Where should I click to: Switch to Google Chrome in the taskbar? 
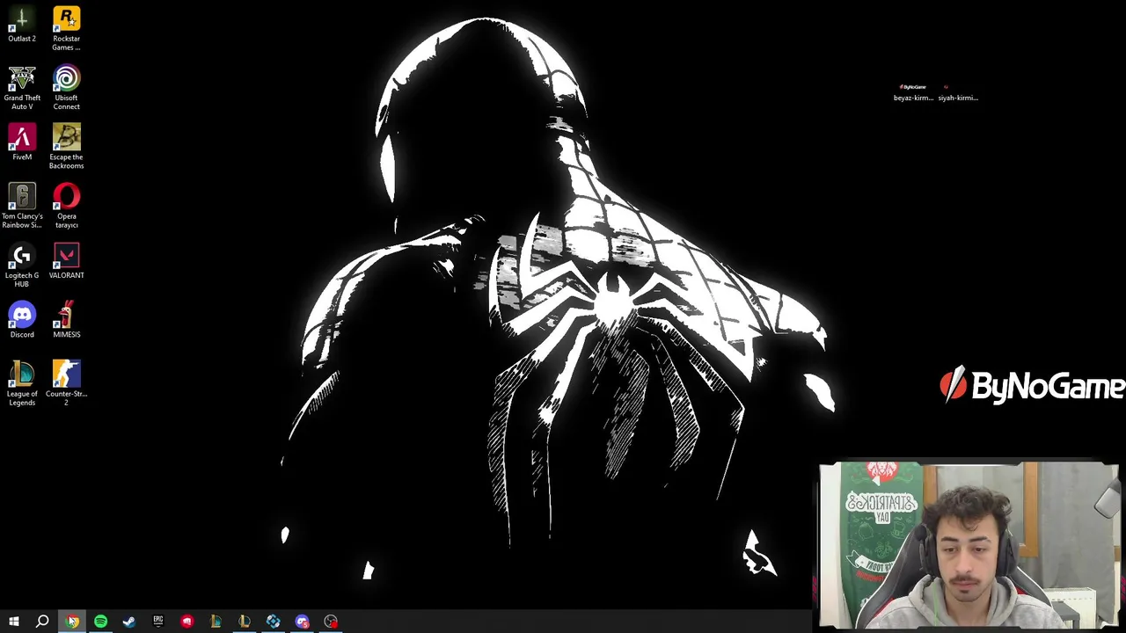click(x=72, y=622)
